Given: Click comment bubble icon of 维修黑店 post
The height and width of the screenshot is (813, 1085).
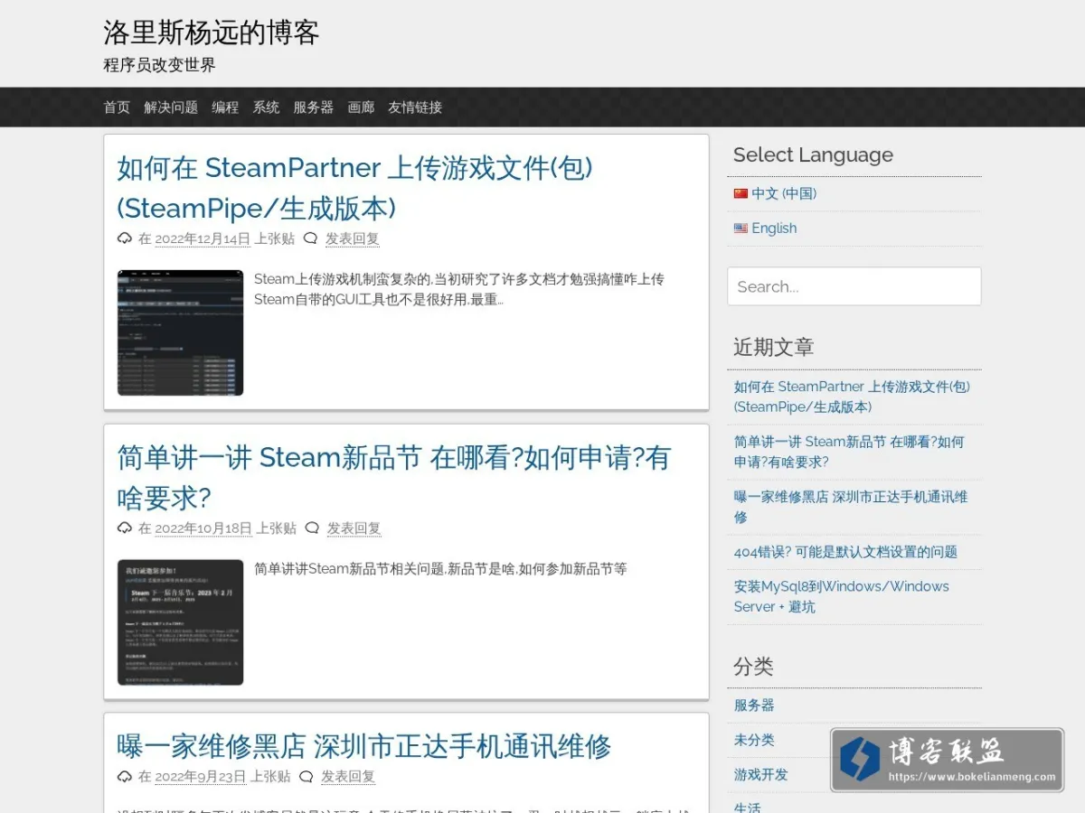Looking at the screenshot, I should pos(307,776).
